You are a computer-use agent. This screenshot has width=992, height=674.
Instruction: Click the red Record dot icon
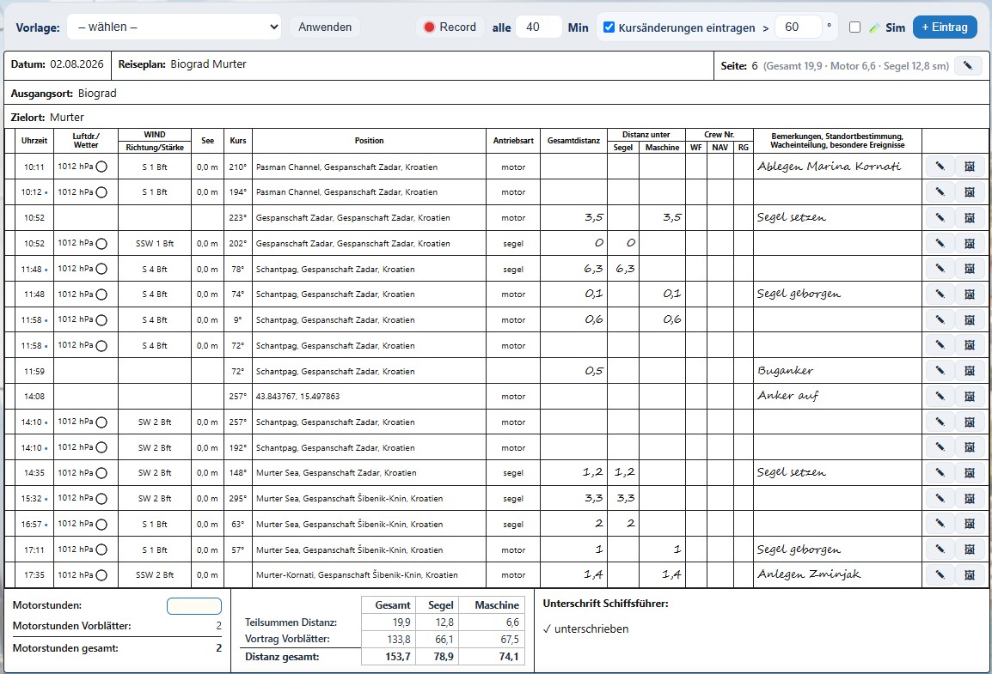click(x=430, y=27)
